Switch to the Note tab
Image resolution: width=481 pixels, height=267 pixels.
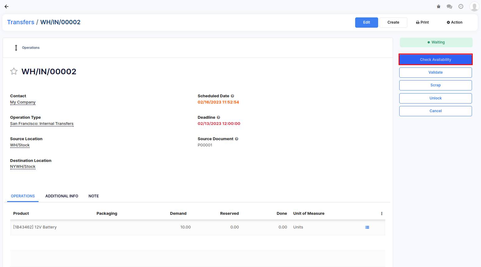coord(94,196)
